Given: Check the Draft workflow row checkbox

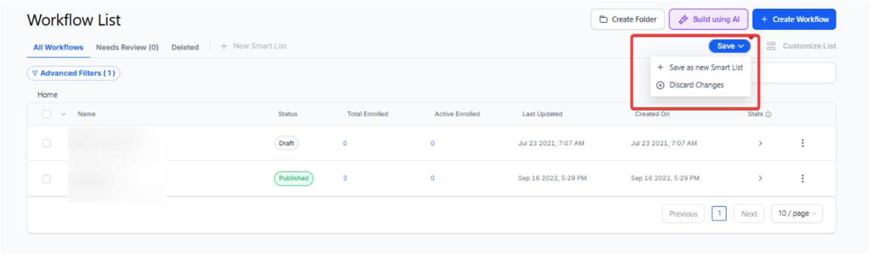Looking at the screenshot, I should tap(47, 143).
